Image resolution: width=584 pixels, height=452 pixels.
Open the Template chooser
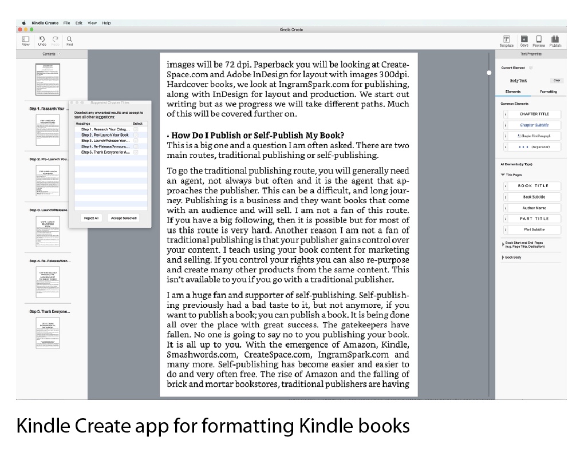(x=507, y=40)
